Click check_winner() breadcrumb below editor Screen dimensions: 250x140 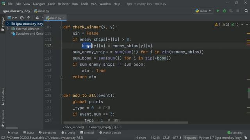73,127
